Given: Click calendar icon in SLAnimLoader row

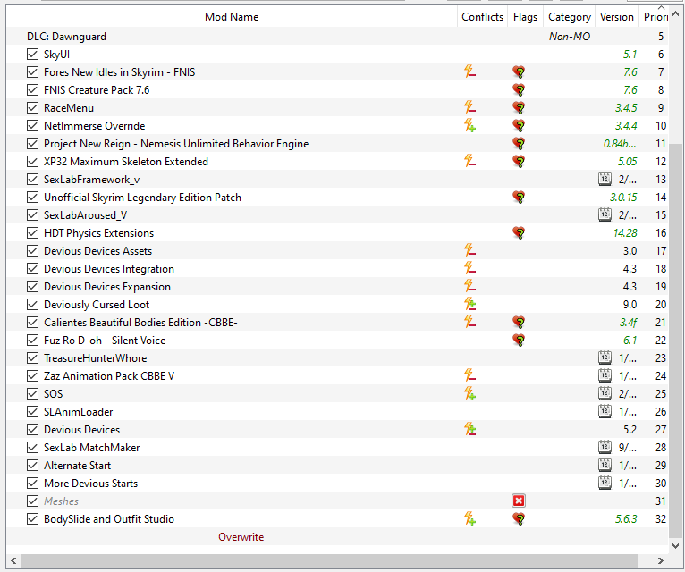Looking at the screenshot, I should click(605, 411).
